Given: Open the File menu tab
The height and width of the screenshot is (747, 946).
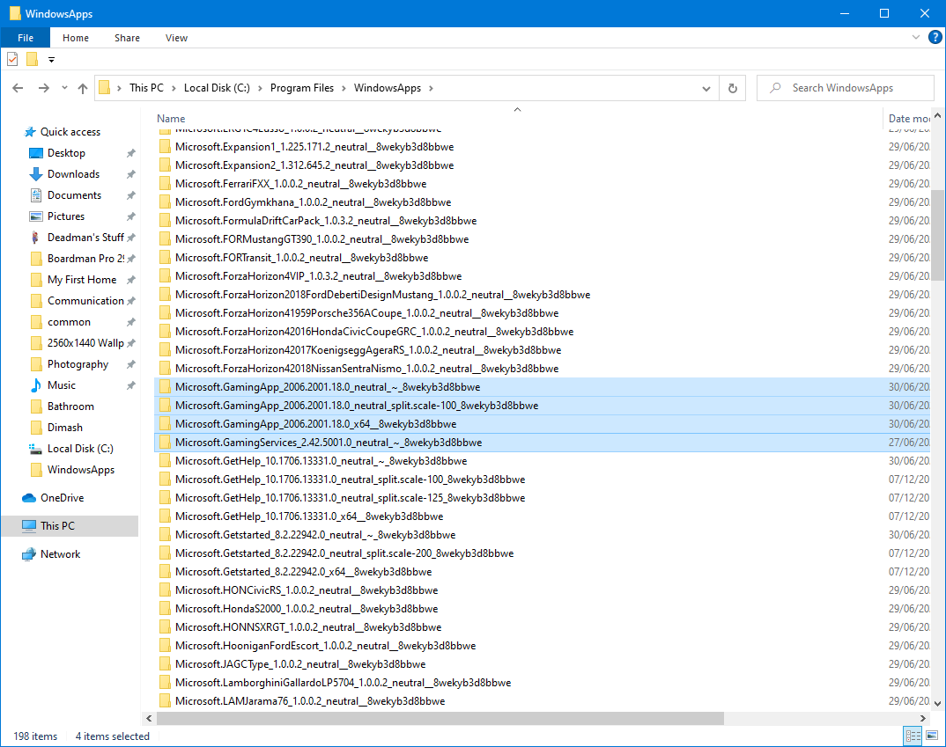Looking at the screenshot, I should 26,38.
